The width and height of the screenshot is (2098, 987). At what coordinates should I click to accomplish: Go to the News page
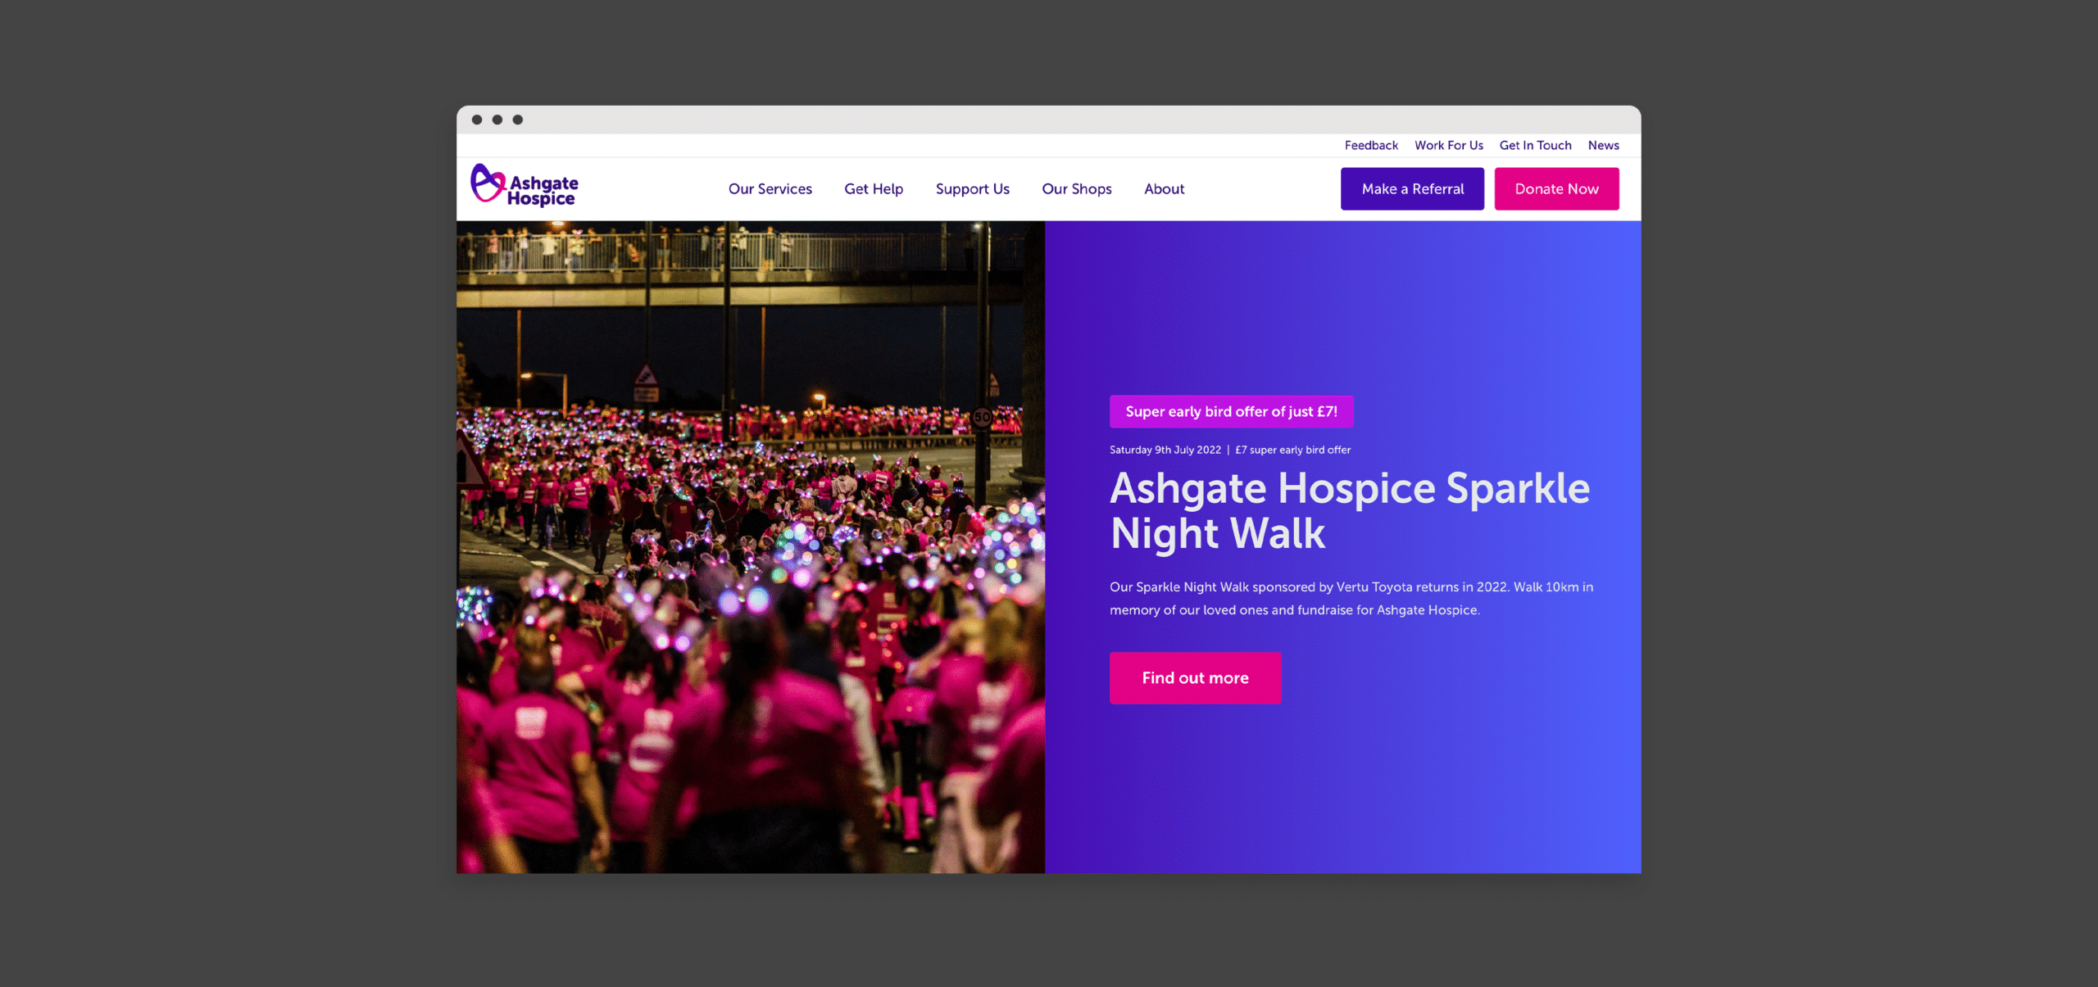pyautogui.click(x=1603, y=146)
